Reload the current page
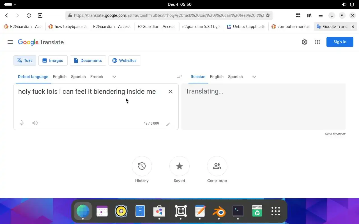The height and width of the screenshot is (224, 359). coord(29,15)
